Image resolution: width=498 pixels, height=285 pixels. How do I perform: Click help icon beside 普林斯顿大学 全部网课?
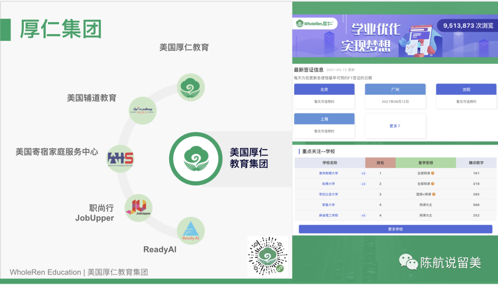(x=433, y=174)
